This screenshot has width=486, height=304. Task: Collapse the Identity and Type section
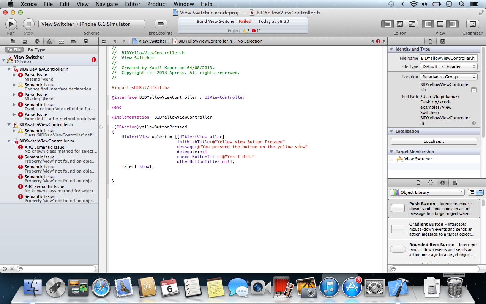coord(391,49)
